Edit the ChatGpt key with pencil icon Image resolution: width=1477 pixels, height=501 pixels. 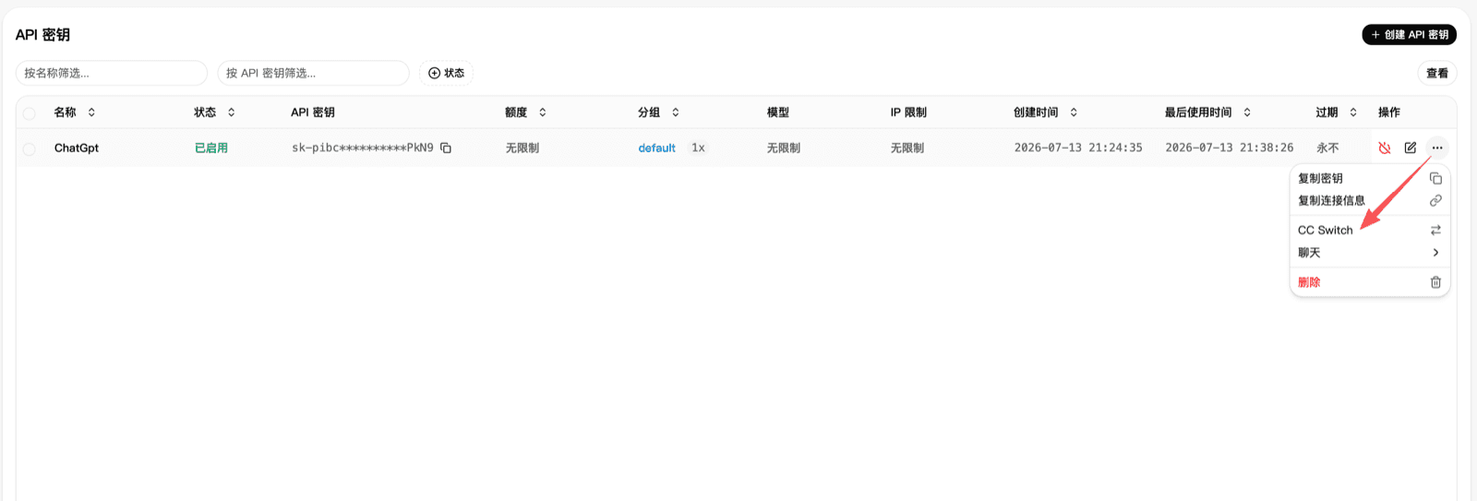point(1411,148)
